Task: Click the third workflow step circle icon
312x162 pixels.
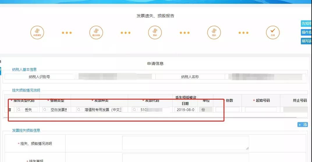Action: click(x=155, y=32)
